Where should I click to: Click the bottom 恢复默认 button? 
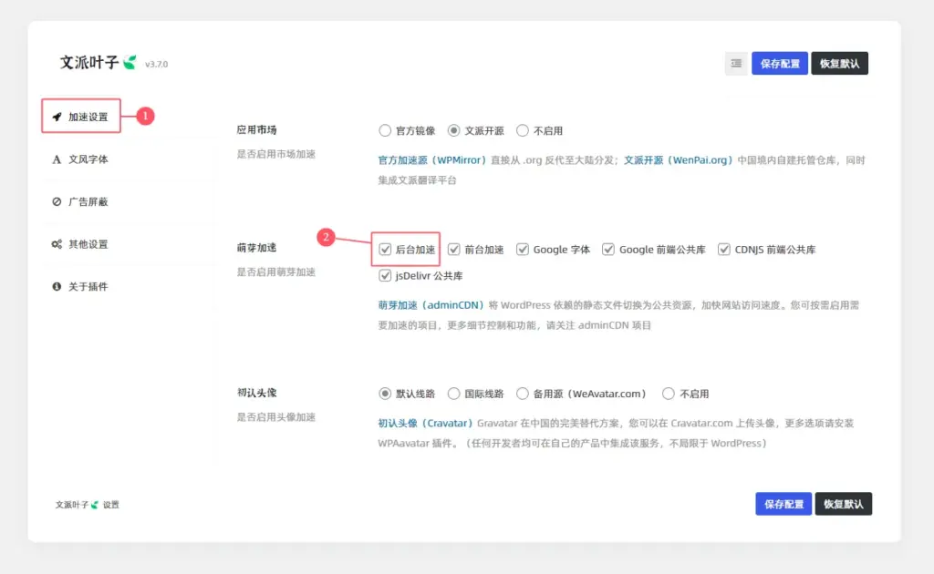843,504
